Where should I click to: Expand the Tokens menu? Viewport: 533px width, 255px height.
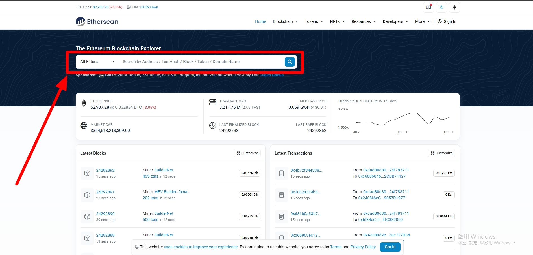[314, 22]
